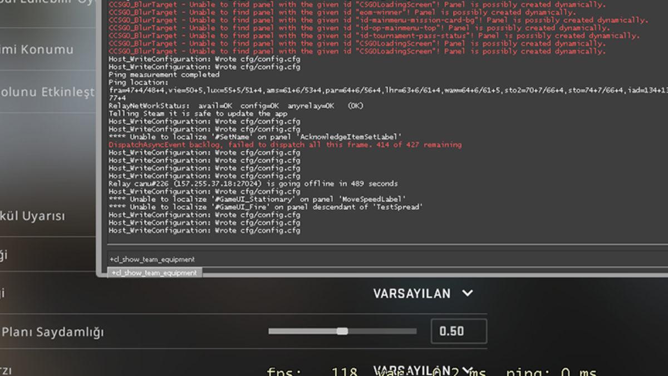
Task: Expand the upper VARSAYILAN dropdown chevron
Action: point(468,293)
